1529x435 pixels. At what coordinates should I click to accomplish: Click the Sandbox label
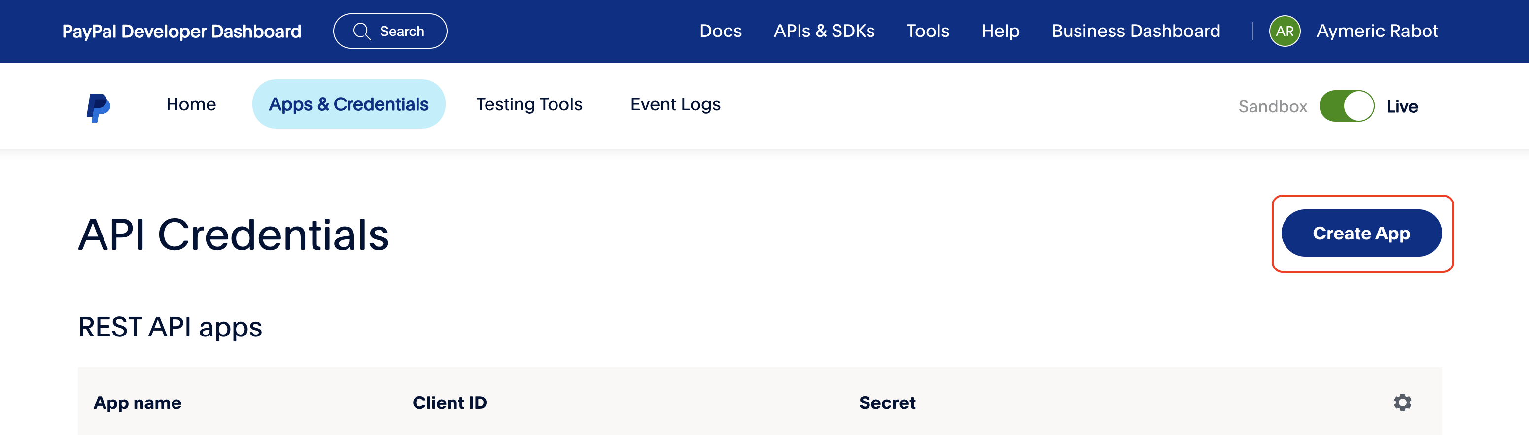pos(1272,107)
